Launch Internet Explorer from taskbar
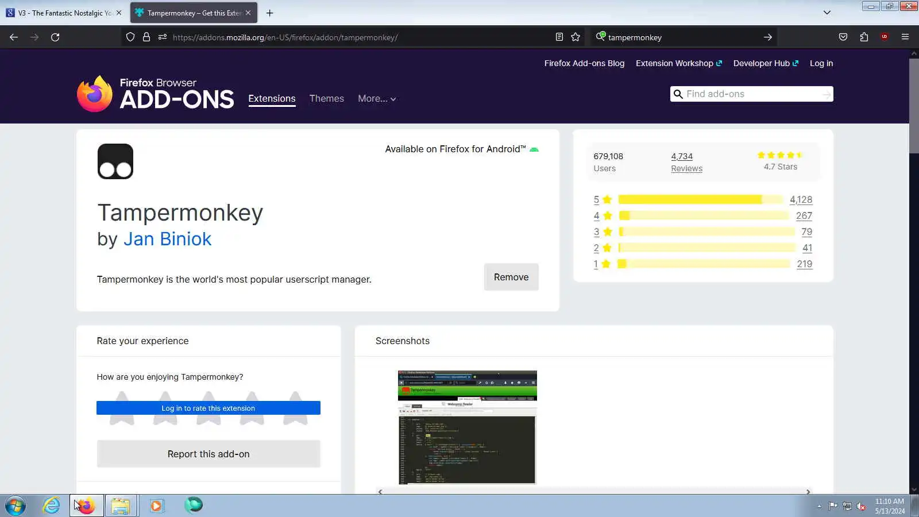This screenshot has height=517, width=919. [51, 506]
